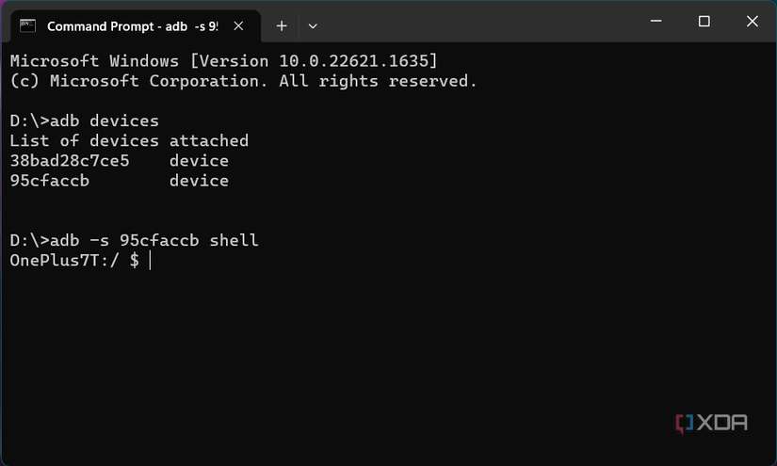Click the Command Prompt icon in the tab

tap(28, 25)
